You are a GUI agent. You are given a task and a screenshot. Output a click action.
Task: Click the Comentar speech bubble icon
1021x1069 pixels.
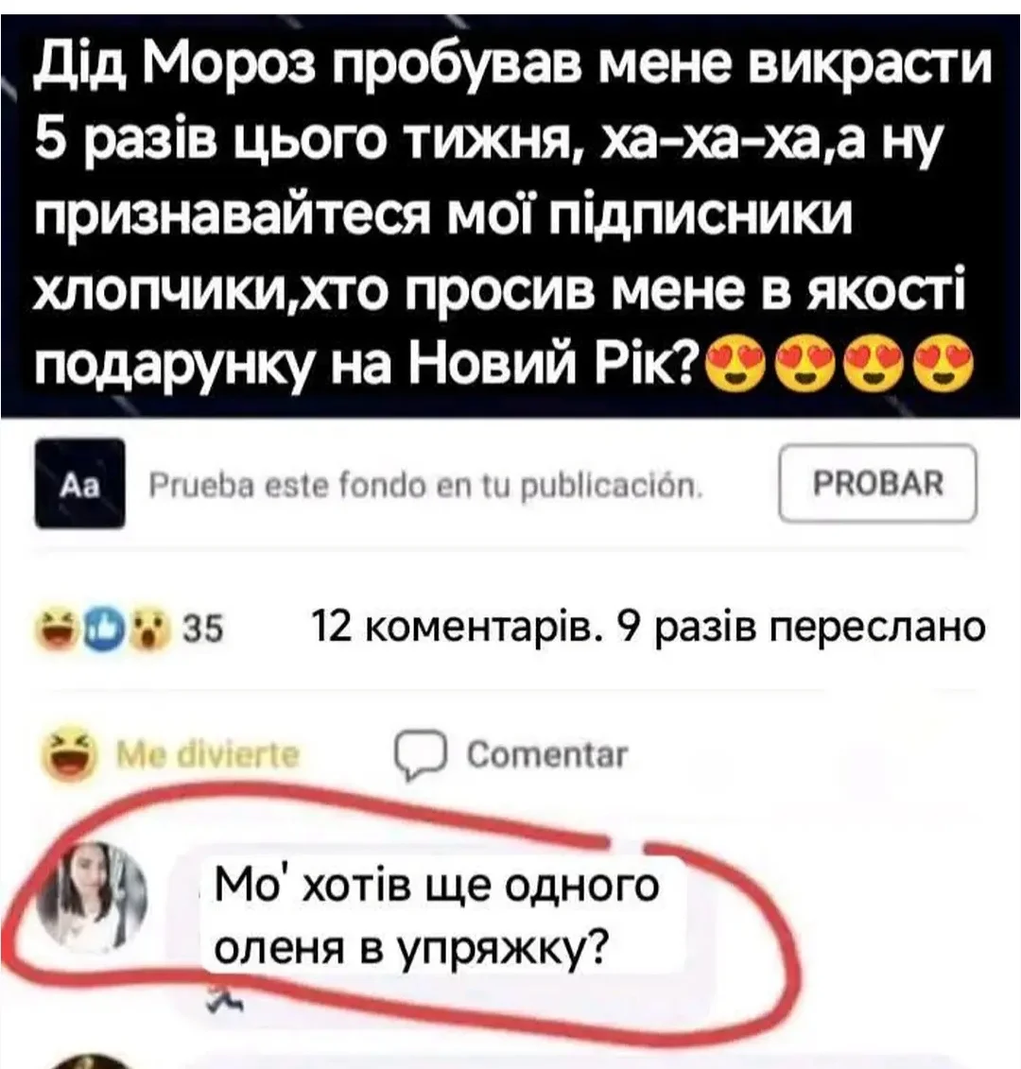[x=422, y=756]
